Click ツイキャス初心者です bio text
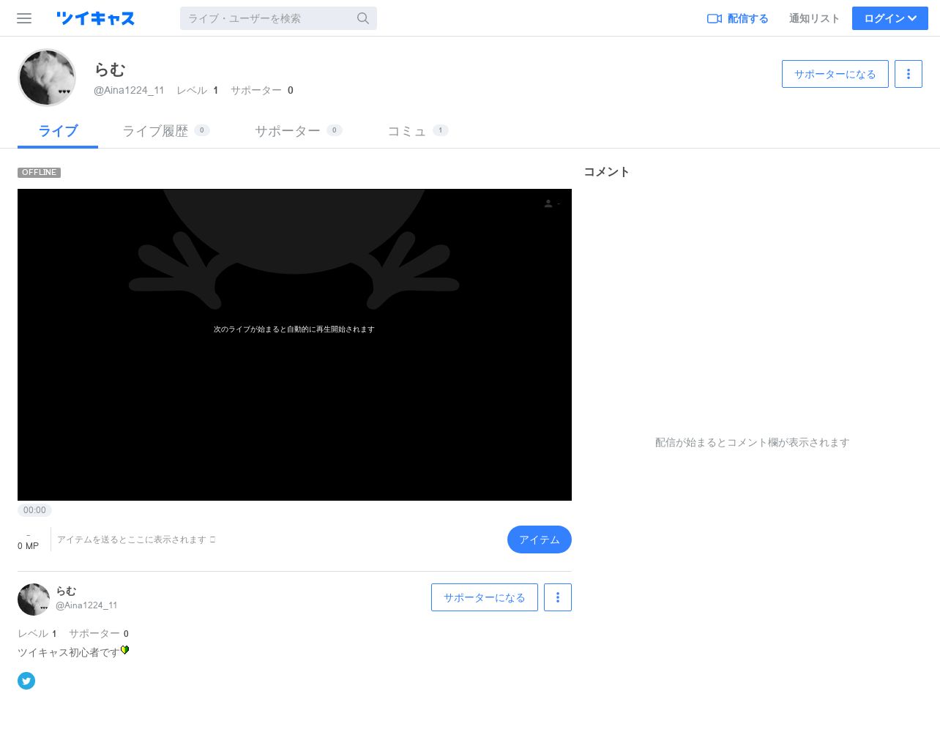This screenshot has width=940, height=743. point(68,652)
